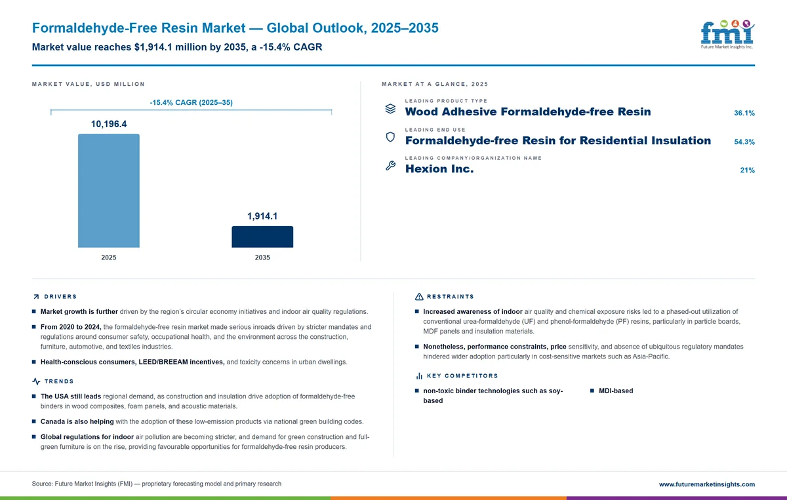Click the Trends section heading

(x=59, y=381)
